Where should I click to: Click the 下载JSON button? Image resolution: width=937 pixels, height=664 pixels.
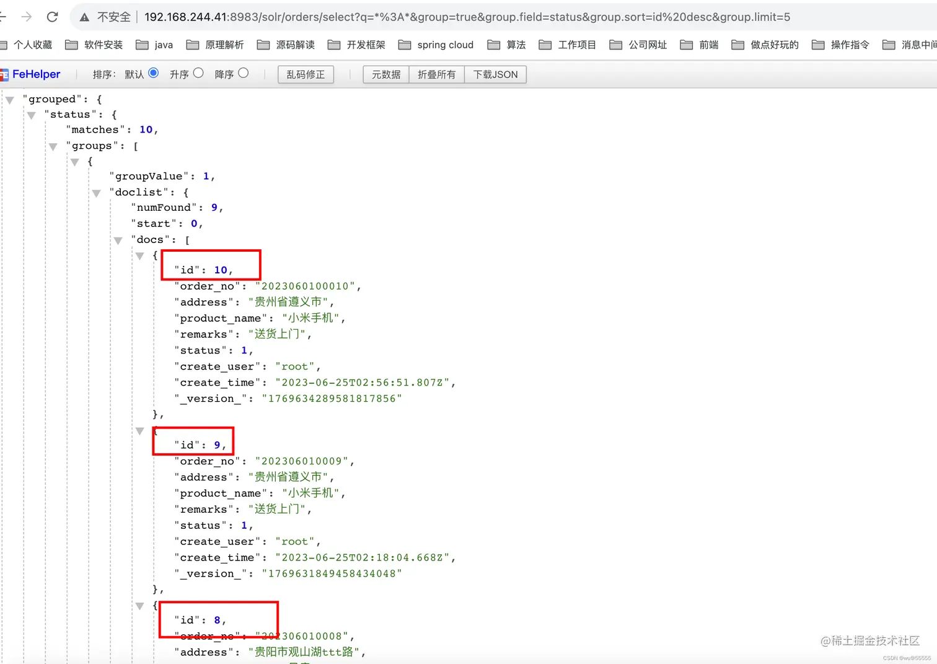tap(495, 74)
